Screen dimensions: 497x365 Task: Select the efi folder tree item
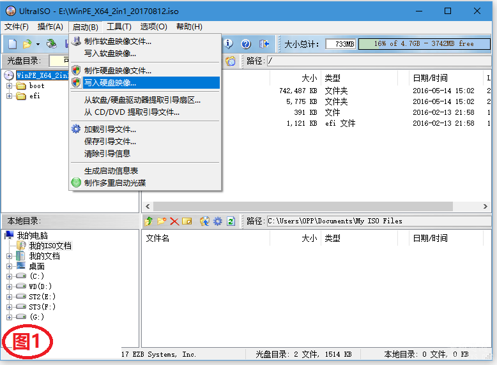point(34,96)
